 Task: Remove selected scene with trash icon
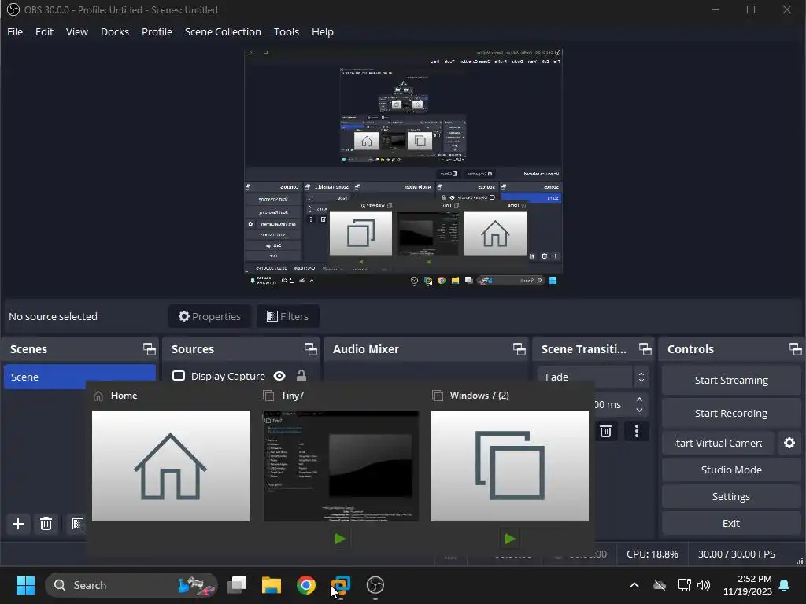46,524
